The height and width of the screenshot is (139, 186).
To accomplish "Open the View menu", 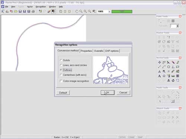I will click(13, 7).
